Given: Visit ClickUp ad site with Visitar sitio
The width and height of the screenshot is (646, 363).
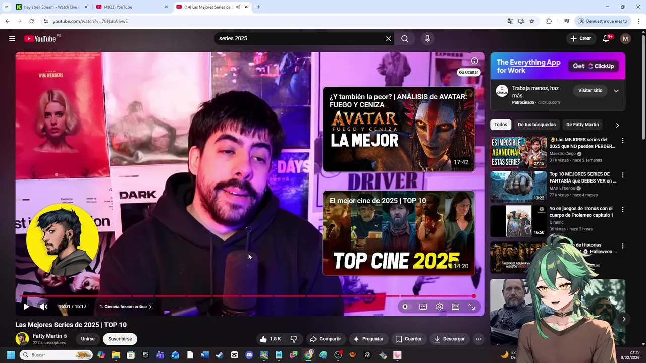Looking at the screenshot, I should pyautogui.click(x=590, y=91).
